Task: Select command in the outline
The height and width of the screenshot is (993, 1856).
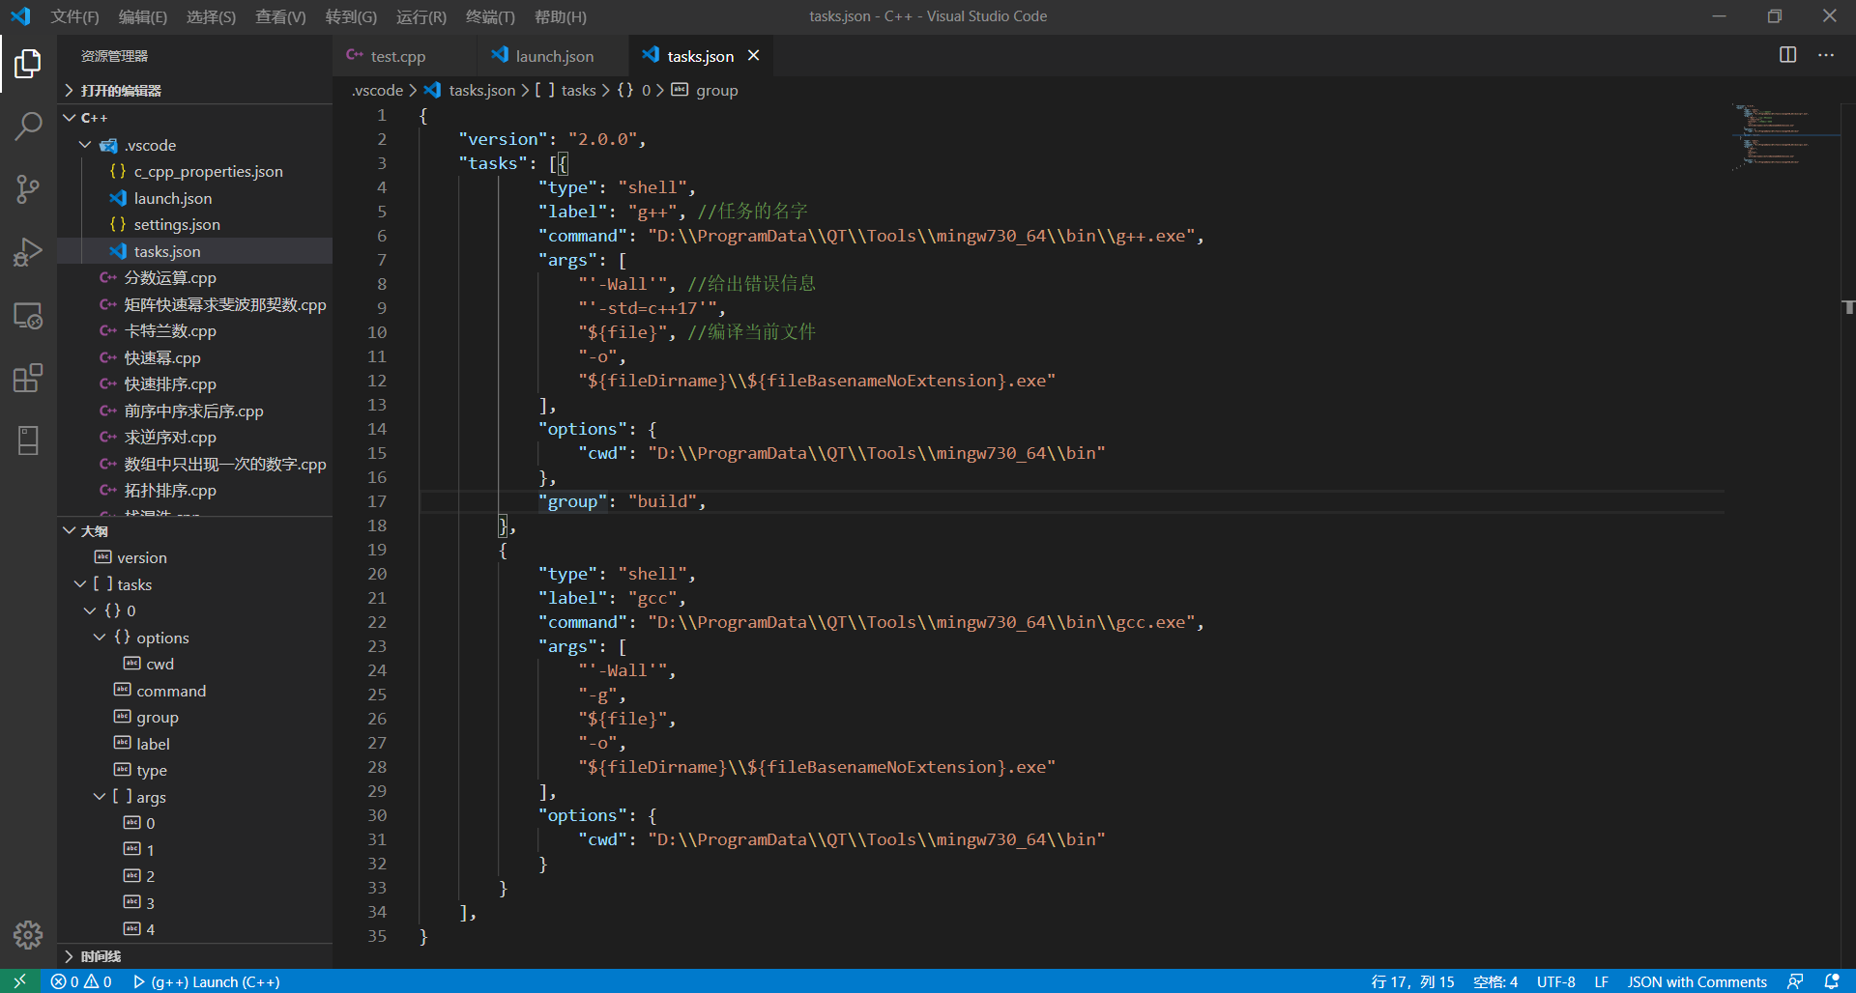Action: pyautogui.click(x=195, y=691)
